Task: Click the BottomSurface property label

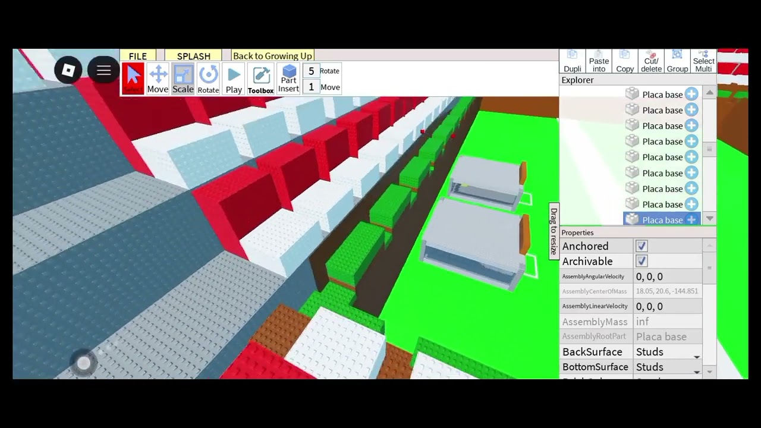Action: [x=595, y=367]
